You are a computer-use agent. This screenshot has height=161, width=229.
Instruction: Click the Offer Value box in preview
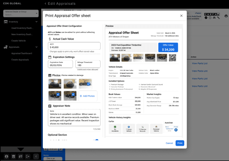pyautogui.click(x=168, y=47)
